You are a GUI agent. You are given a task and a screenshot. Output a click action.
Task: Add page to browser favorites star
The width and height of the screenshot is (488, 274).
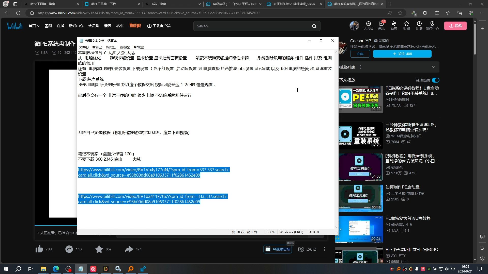click(x=400, y=13)
